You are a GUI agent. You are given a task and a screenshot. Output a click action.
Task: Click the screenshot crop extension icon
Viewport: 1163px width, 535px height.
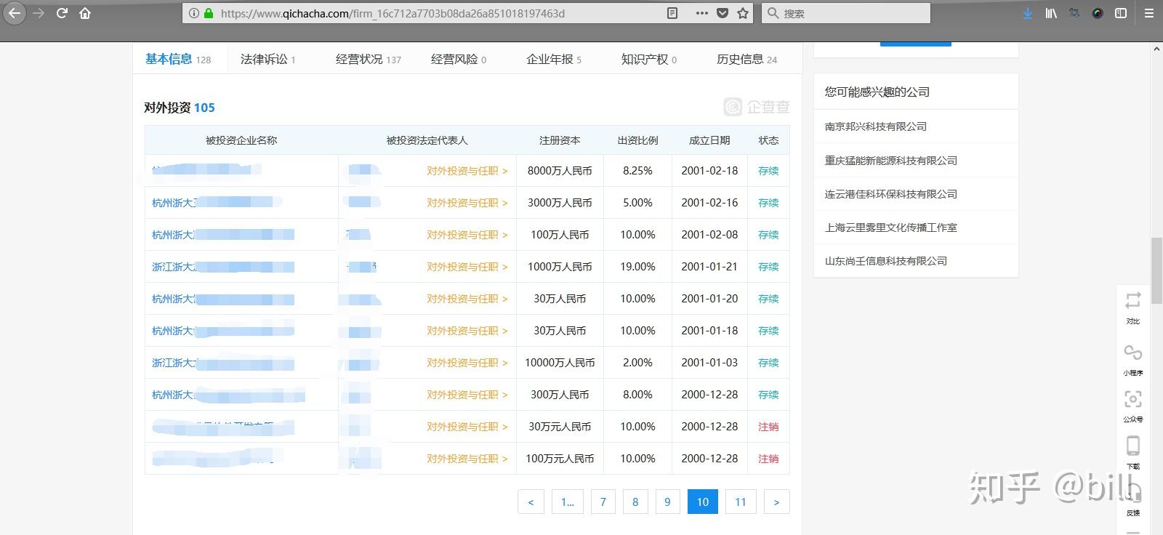(1074, 13)
